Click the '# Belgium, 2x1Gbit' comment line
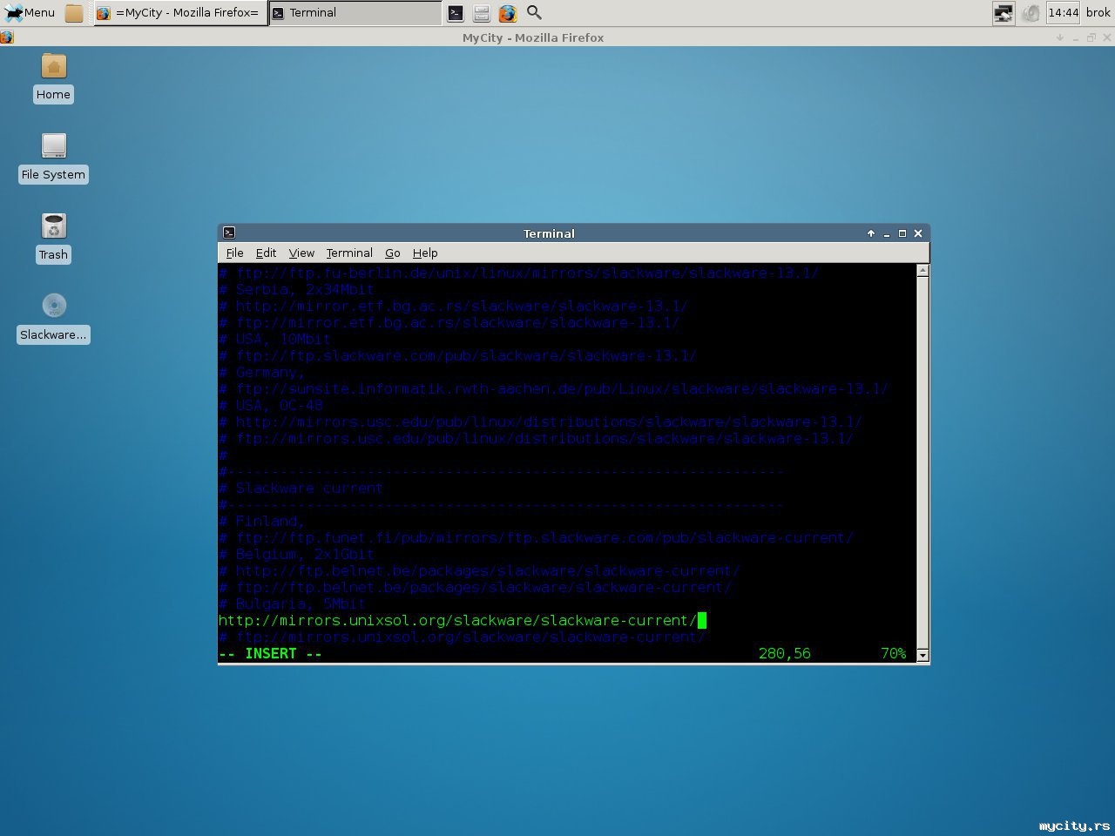This screenshot has width=1115, height=836. tap(296, 554)
